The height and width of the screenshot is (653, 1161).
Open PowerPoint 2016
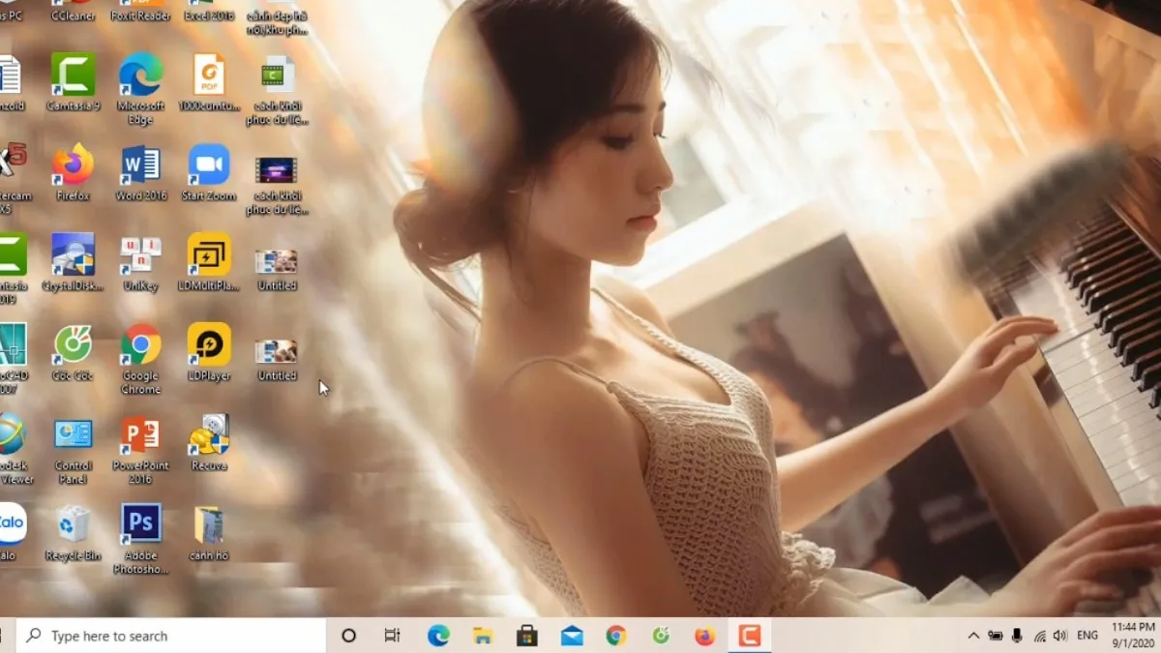click(x=141, y=437)
